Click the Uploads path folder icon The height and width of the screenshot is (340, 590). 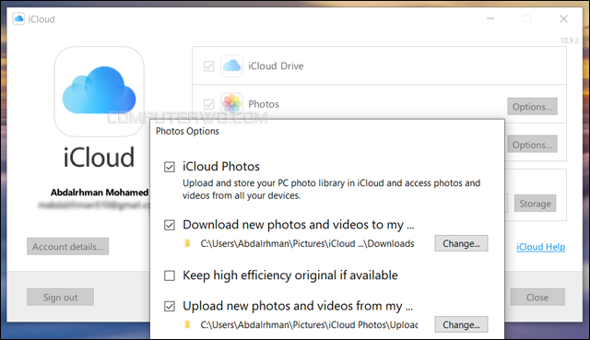(187, 324)
